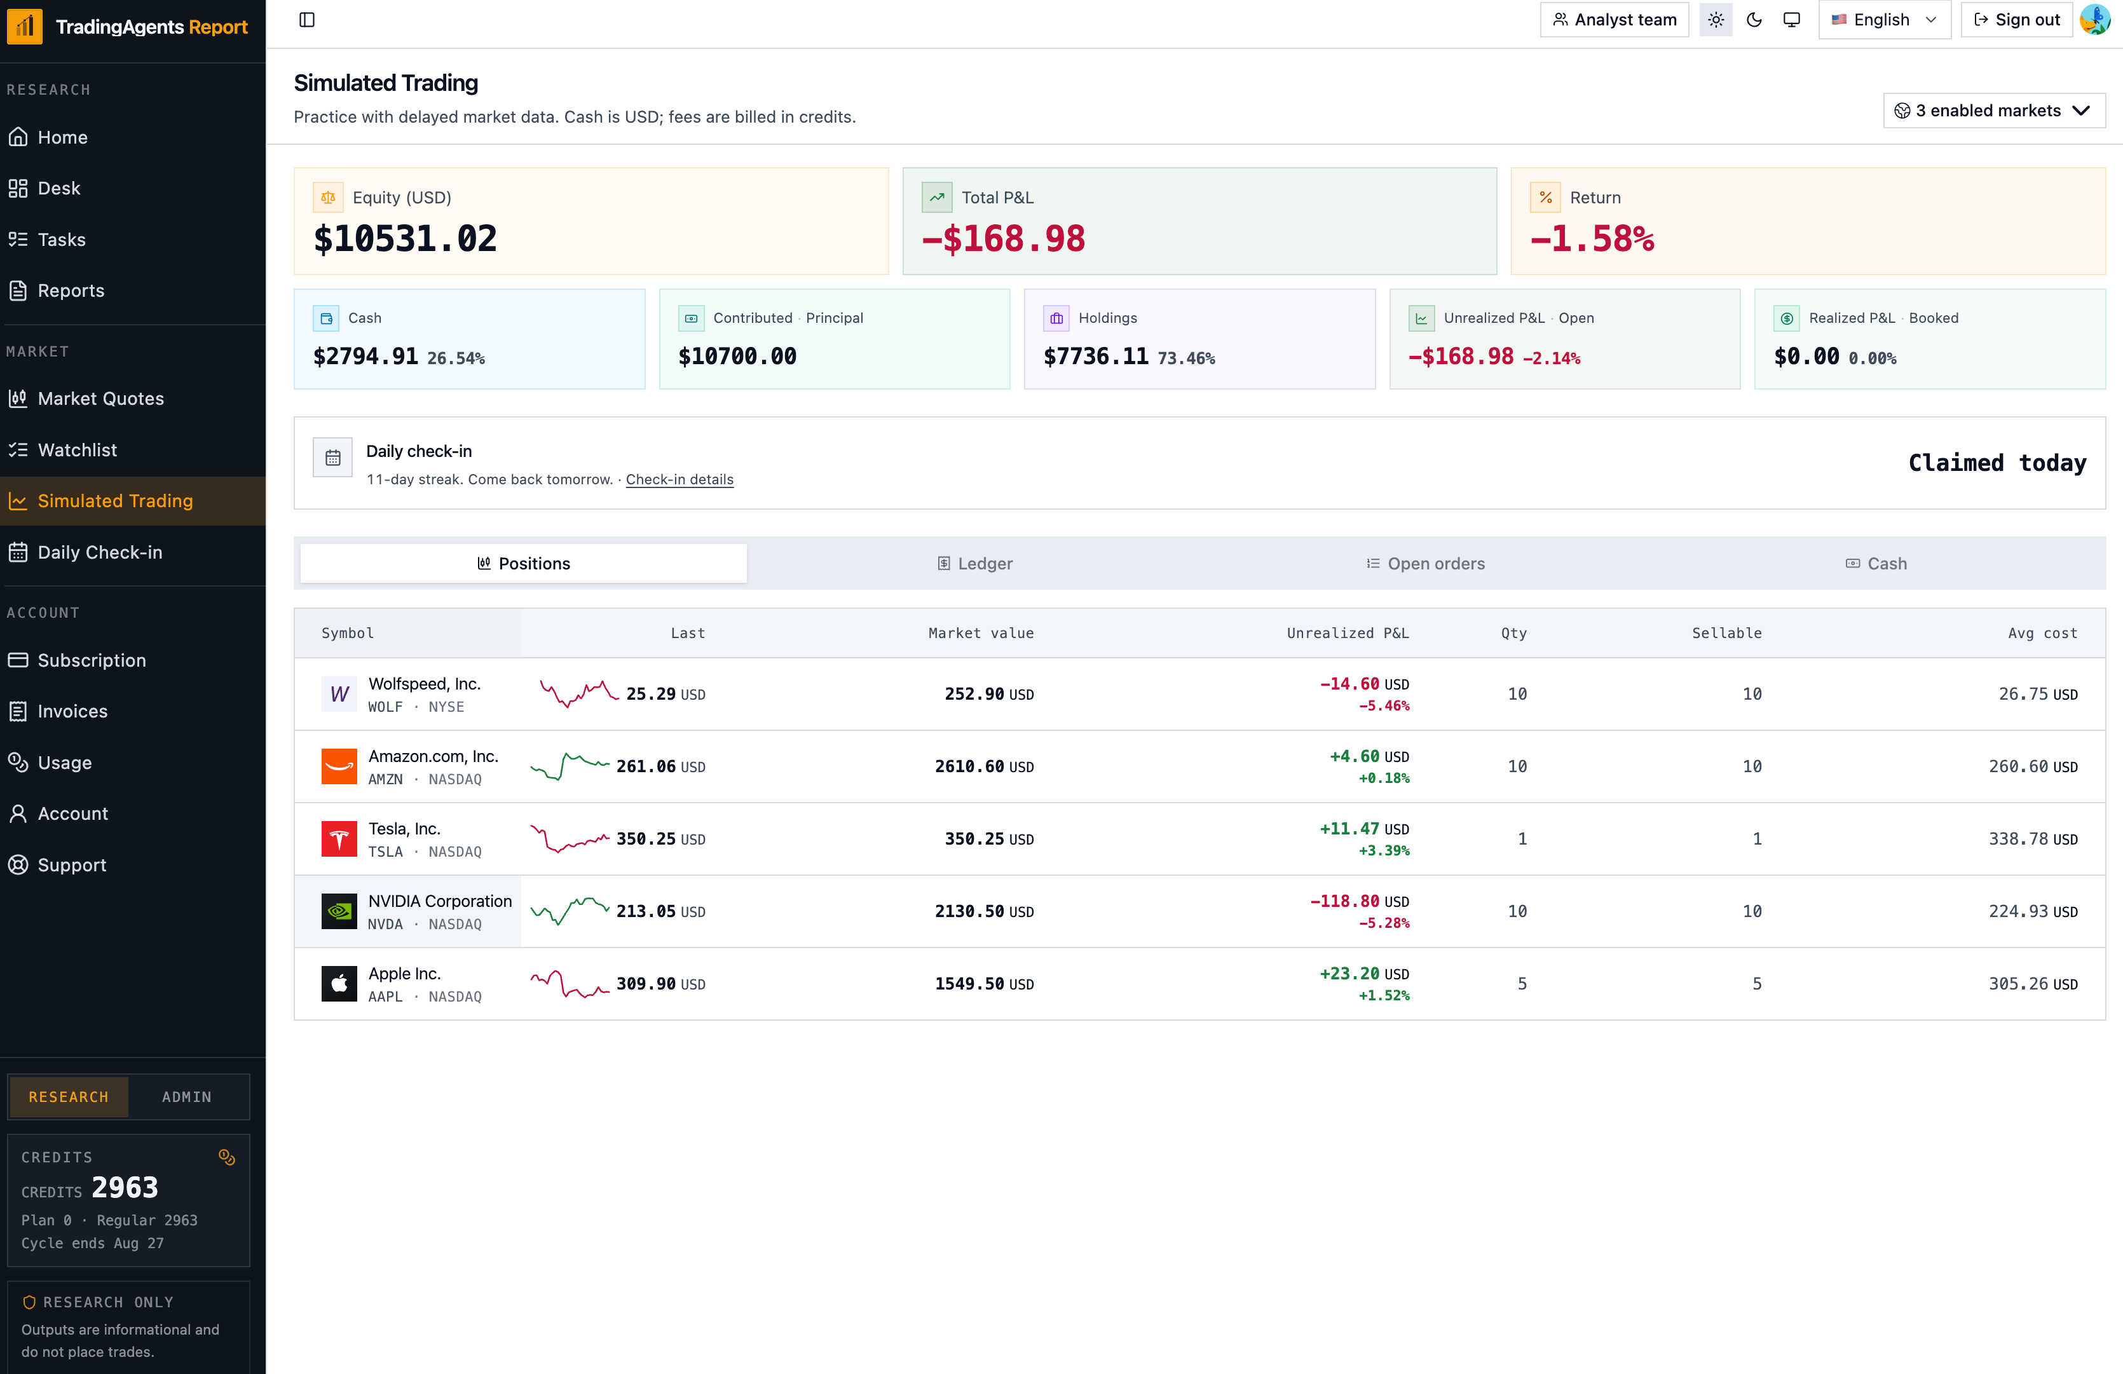This screenshot has width=2123, height=1374.
Task: Open Account settings in sidebar
Action: (x=132, y=813)
